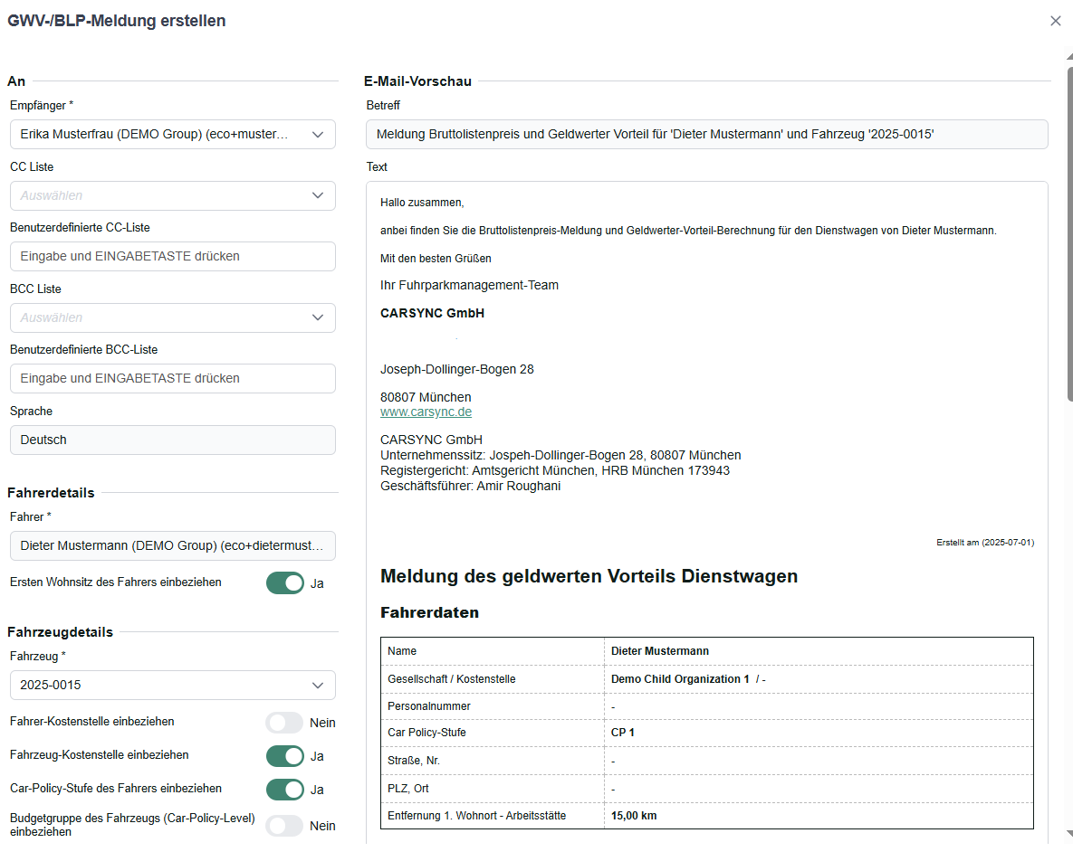
Task: Click the Fahrer field with Dieter Mustermann
Action: (172, 545)
